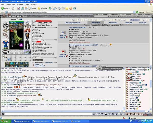153x123 pixels.
Task: Open the Фильтр tab
Action: (x=143, y=23)
